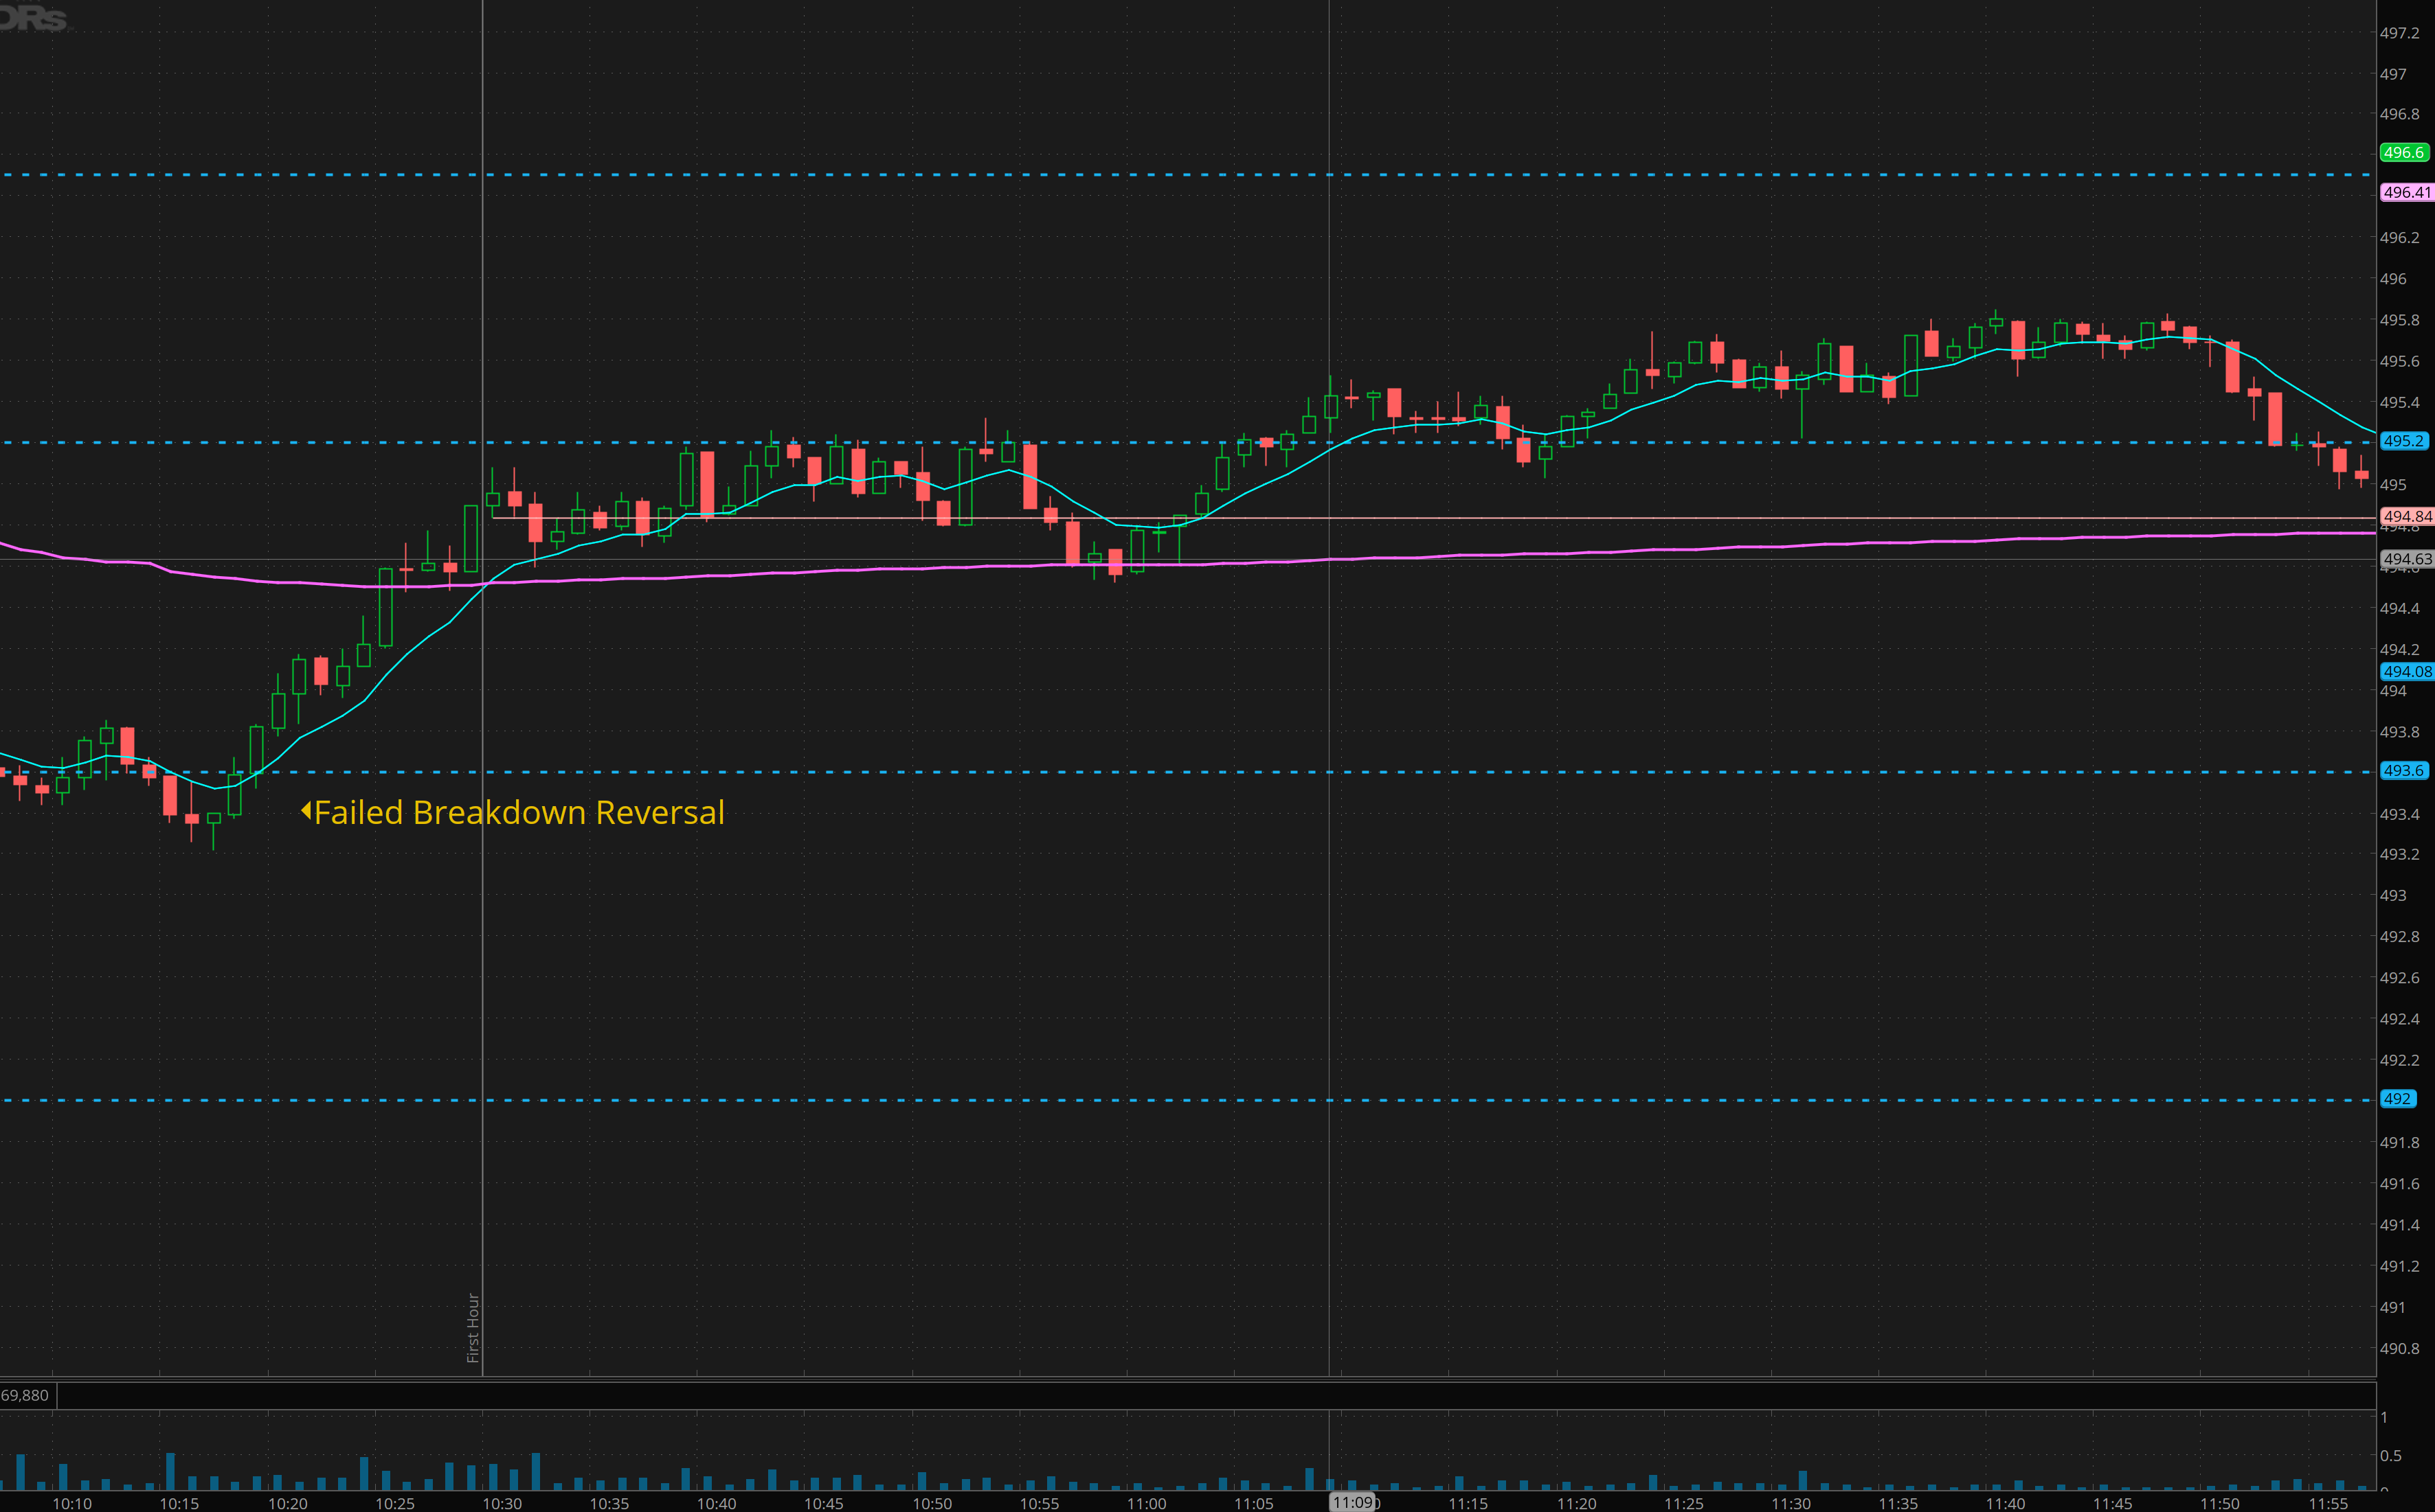This screenshot has height=1512, width=2435.
Task: Click the 69,880 volume value label
Action: [x=25, y=1395]
